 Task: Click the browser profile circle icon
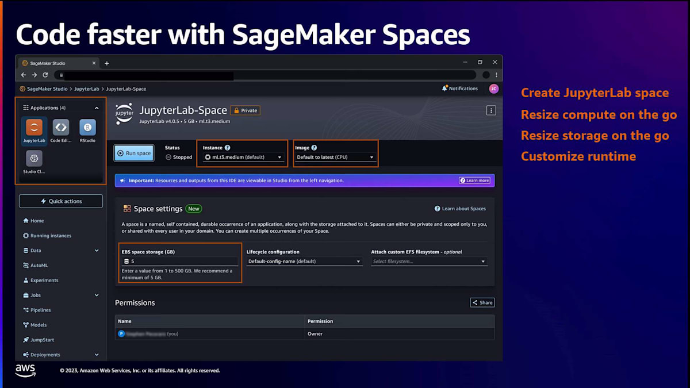[486, 75]
